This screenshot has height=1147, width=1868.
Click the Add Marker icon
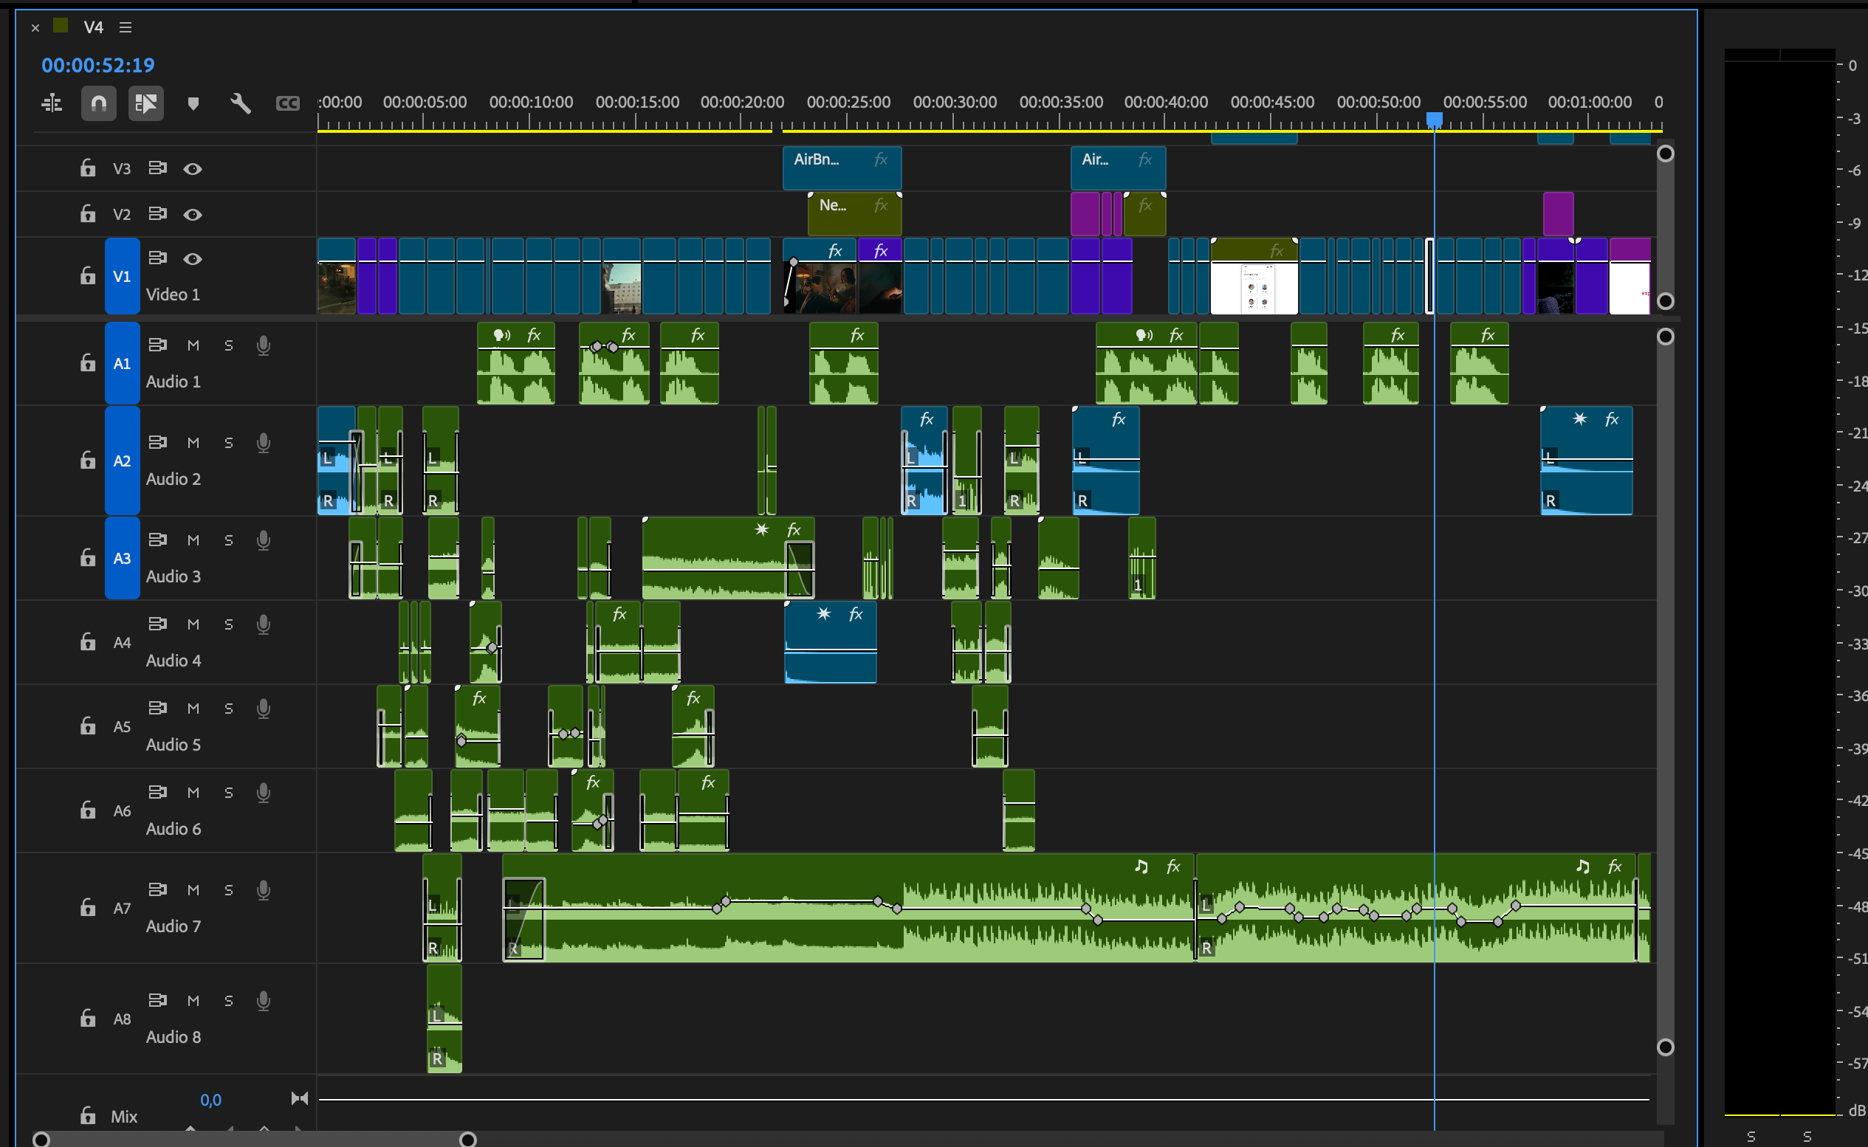click(x=193, y=103)
